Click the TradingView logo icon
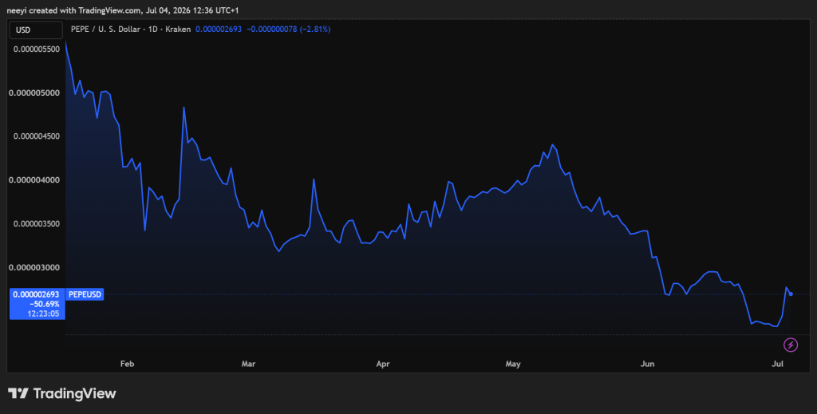The image size is (817, 414). [18, 393]
